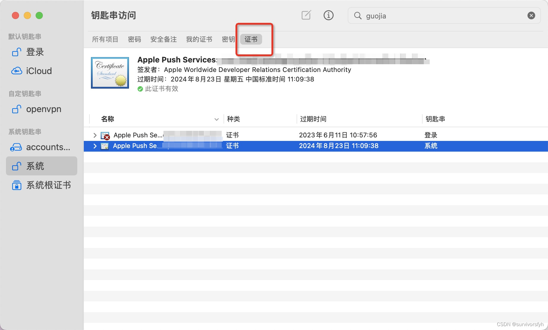Switch to 我的证书 tab
548x330 pixels.
[x=199, y=39]
